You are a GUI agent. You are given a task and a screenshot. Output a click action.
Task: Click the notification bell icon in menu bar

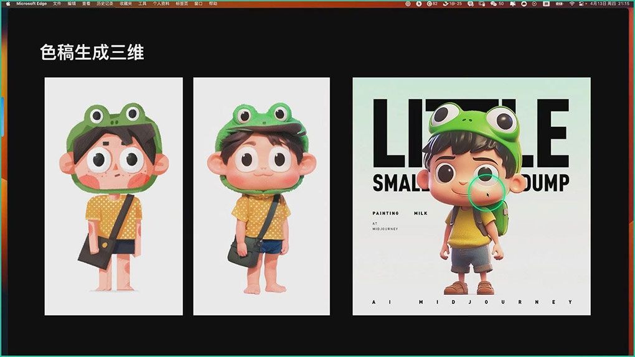tap(513, 3)
